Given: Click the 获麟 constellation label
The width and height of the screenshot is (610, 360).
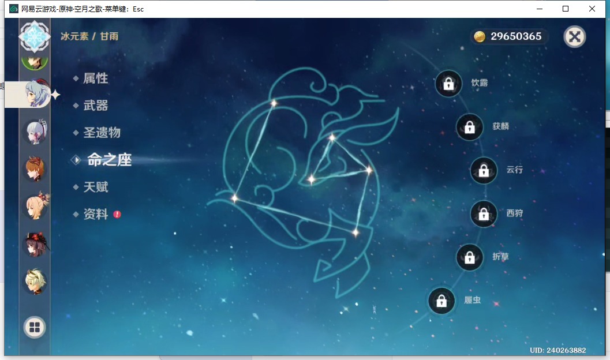Looking at the screenshot, I should coord(501,126).
